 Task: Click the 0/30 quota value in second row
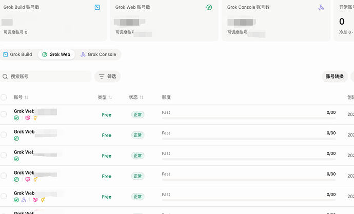(331, 133)
